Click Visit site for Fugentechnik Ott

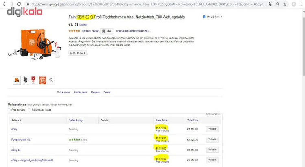[213, 139]
